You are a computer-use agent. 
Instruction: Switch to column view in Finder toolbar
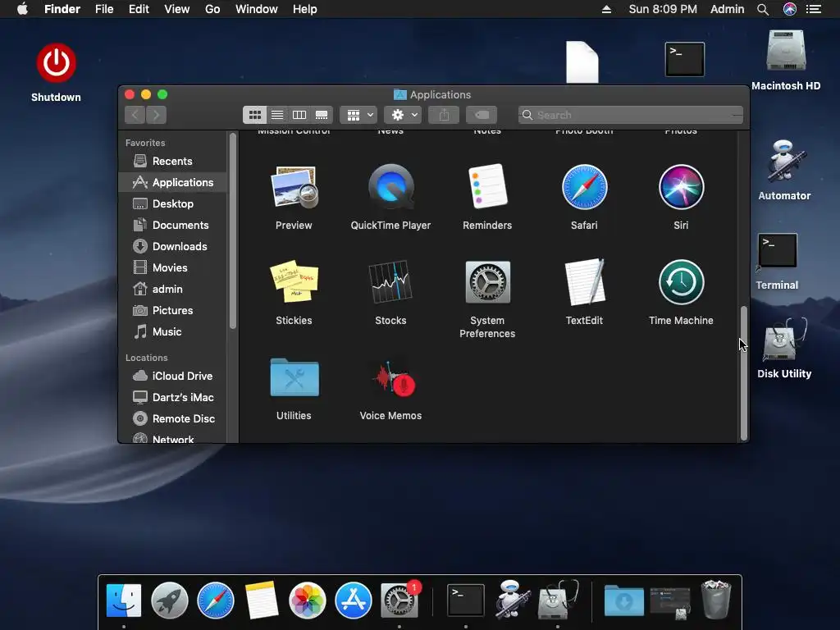coord(299,115)
